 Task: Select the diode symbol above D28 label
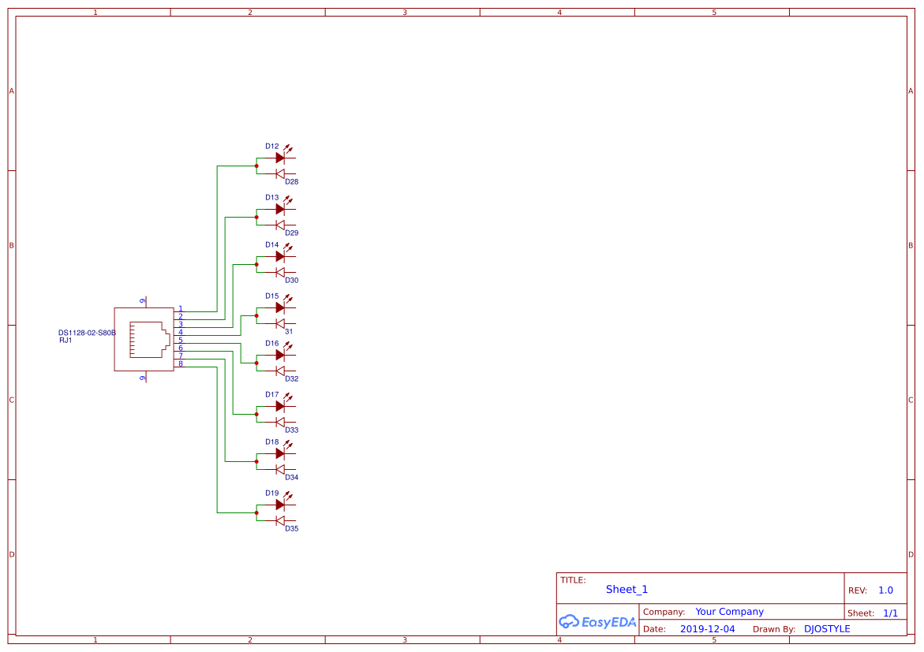(x=280, y=173)
